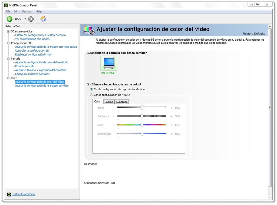The height and width of the screenshot is (205, 277).
Task: Open 'Configurar múltiples pantallas'
Action: [x=32, y=74]
